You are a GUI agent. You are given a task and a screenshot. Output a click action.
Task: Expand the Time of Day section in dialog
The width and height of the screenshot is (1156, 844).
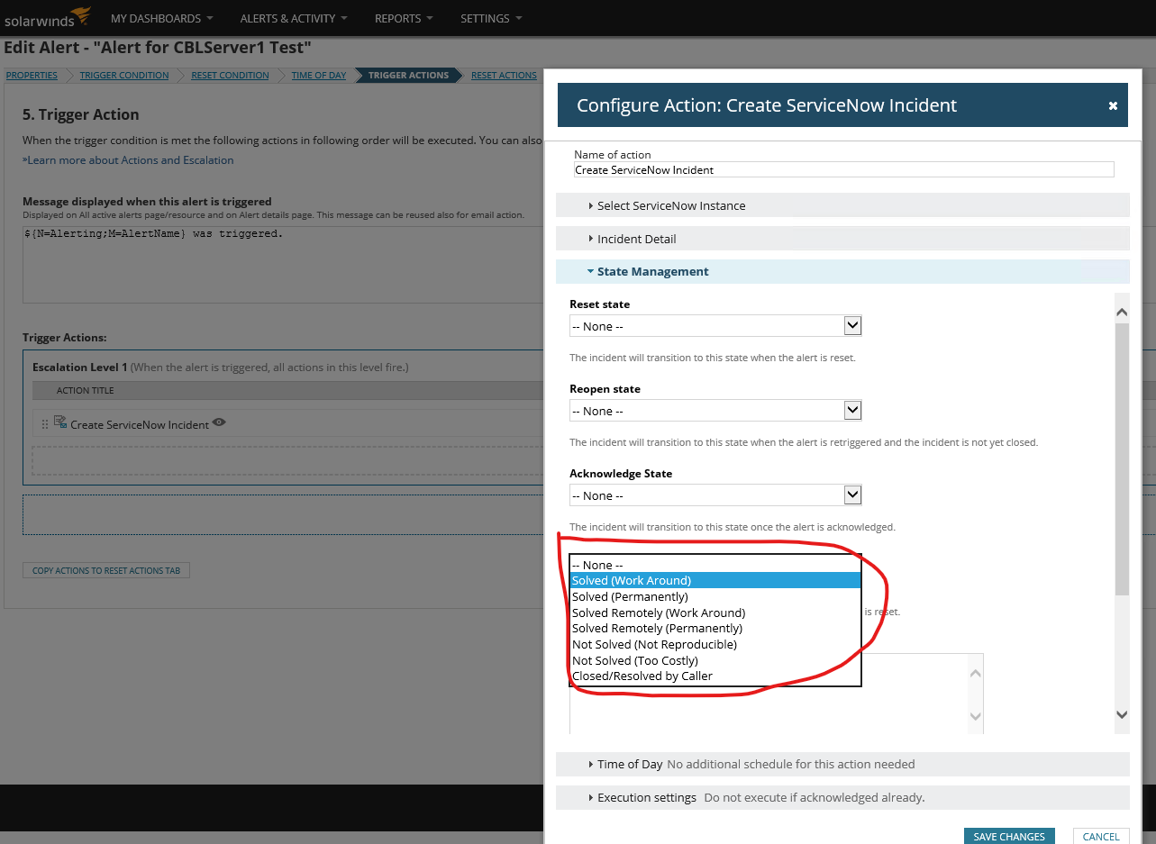click(x=842, y=764)
